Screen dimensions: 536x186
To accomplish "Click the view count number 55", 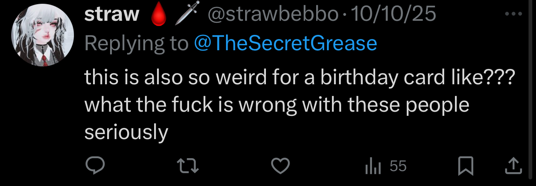I will tap(398, 166).
